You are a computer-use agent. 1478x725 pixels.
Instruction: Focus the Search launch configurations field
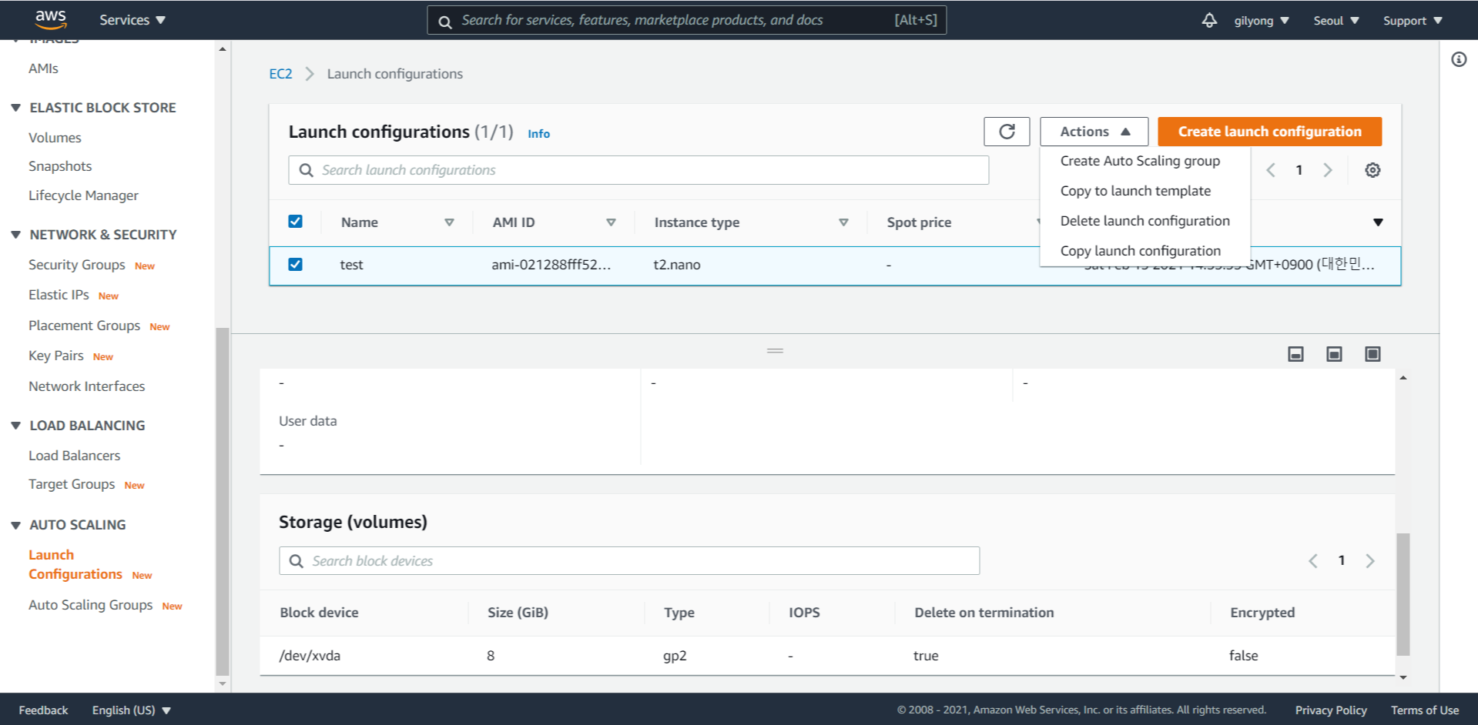point(638,170)
